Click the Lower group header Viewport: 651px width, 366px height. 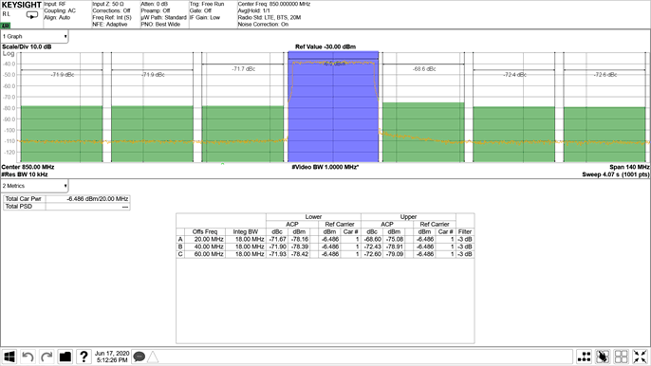click(x=313, y=217)
